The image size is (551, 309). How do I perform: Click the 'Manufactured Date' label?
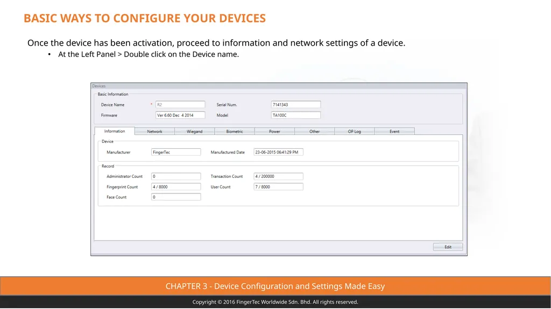tap(228, 152)
